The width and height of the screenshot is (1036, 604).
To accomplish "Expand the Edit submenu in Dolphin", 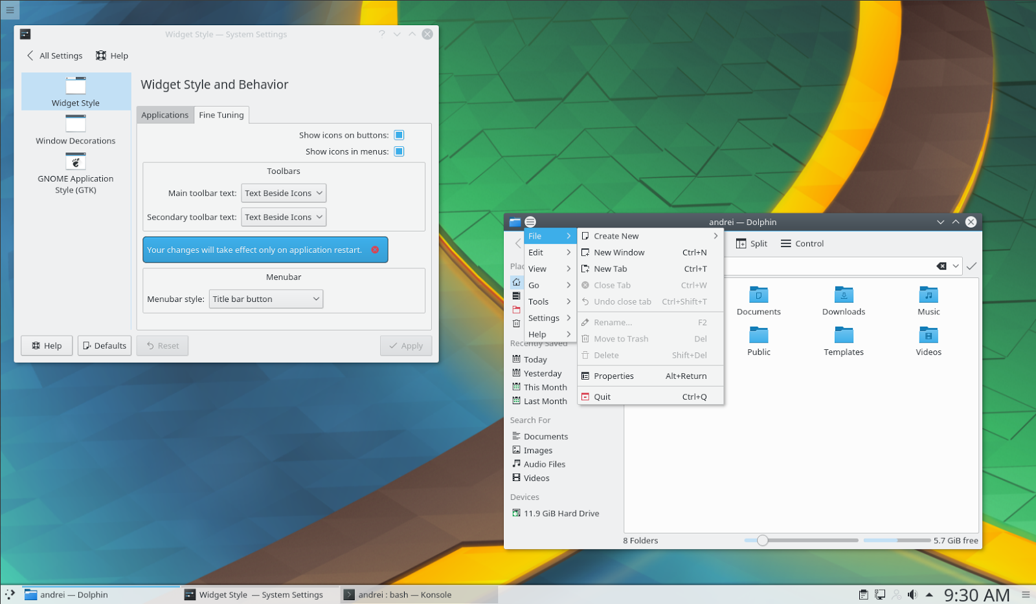I will (x=550, y=252).
